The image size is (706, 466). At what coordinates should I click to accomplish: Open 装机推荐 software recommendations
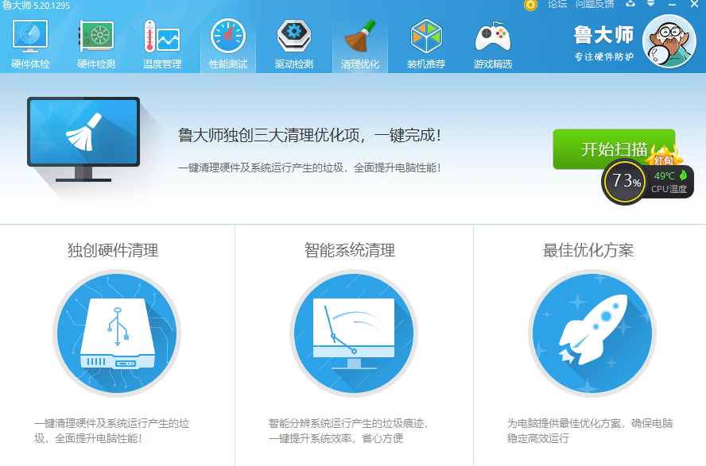click(426, 44)
